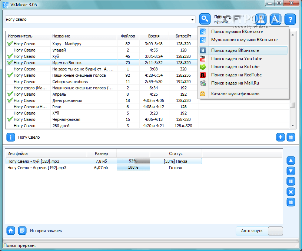Viewport: 302px width, 251px height.
Task: Move the download down with the down-arrow button
Action: point(291,171)
